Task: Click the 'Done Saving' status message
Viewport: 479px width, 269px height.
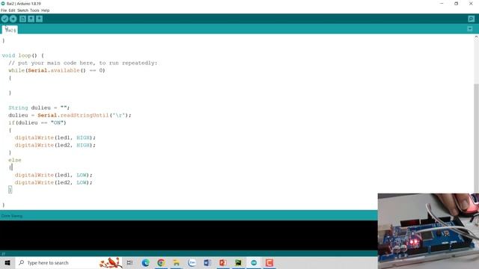Action: coord(12,216)
